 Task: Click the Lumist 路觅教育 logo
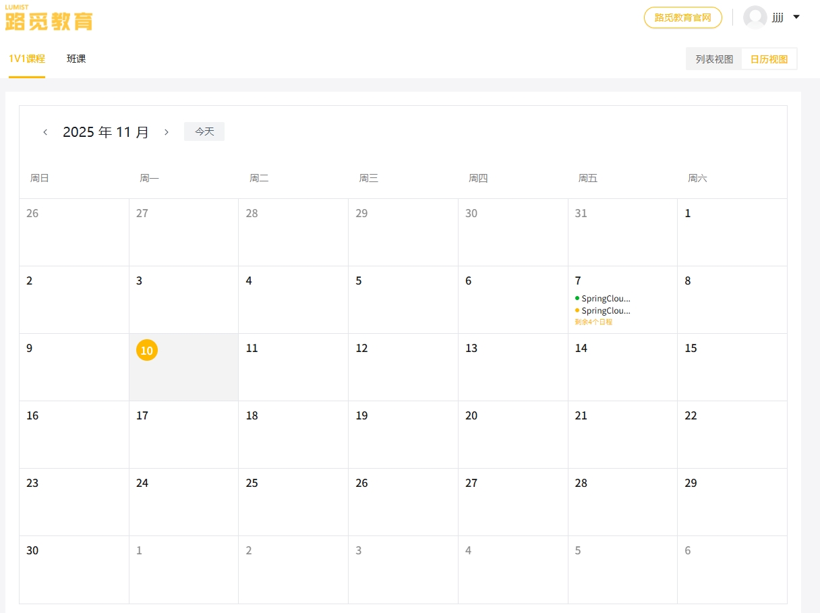point(49,18)
